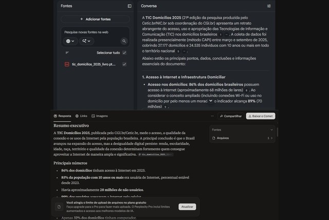Click the filter sources icon
The width and height of the screenshot is (329, 220).
click(x=67, y=53)
